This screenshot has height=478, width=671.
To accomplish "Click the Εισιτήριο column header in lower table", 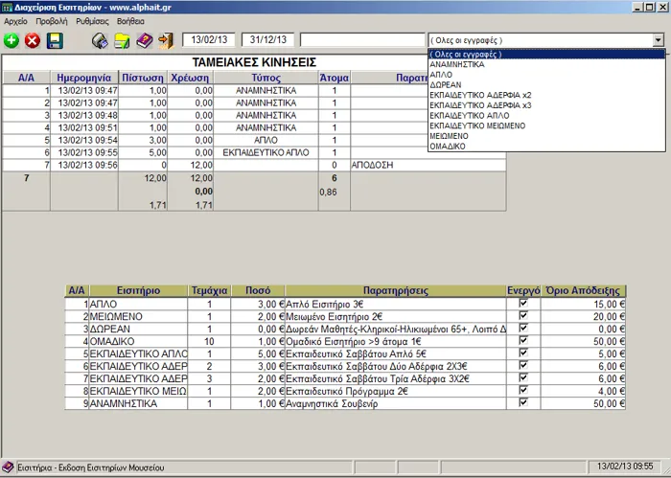I will tap(137, 289).
